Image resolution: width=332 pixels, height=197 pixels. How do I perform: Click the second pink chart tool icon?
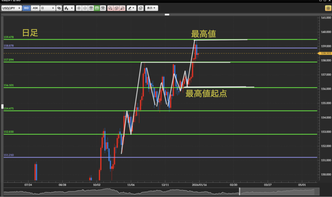pyautogui.click(x=116, y=8)
